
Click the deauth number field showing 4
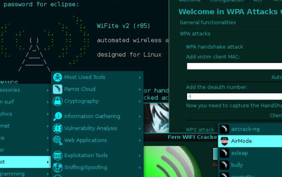234,96
